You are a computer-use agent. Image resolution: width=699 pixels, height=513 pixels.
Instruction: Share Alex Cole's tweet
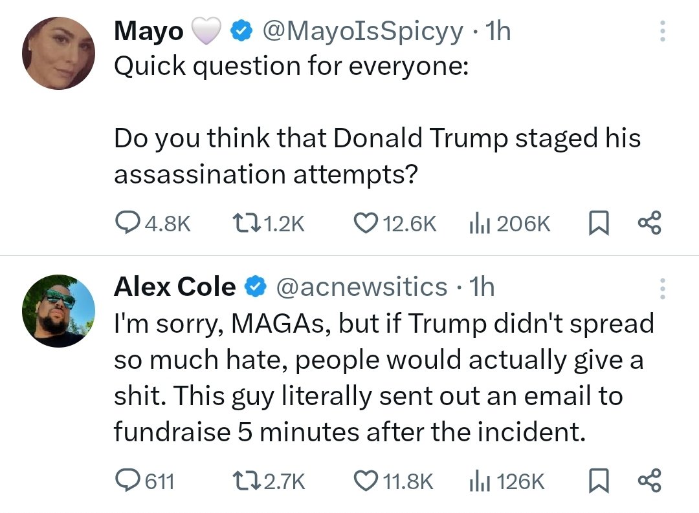(x=649, y=481)
